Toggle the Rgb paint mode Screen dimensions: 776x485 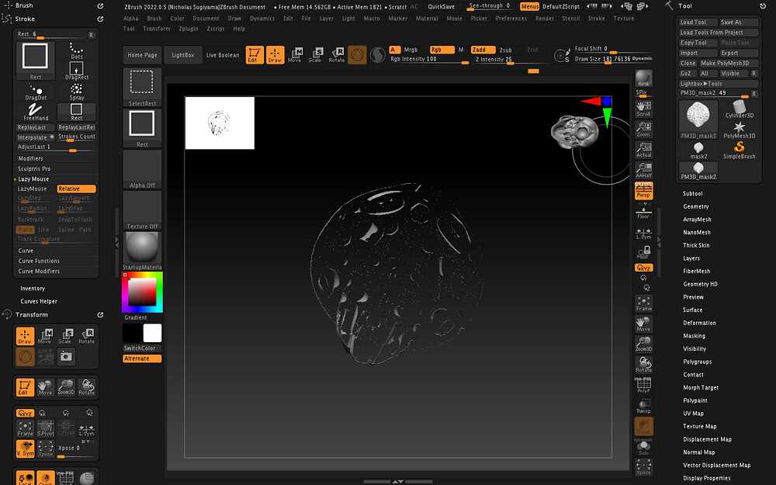point(442,50)
